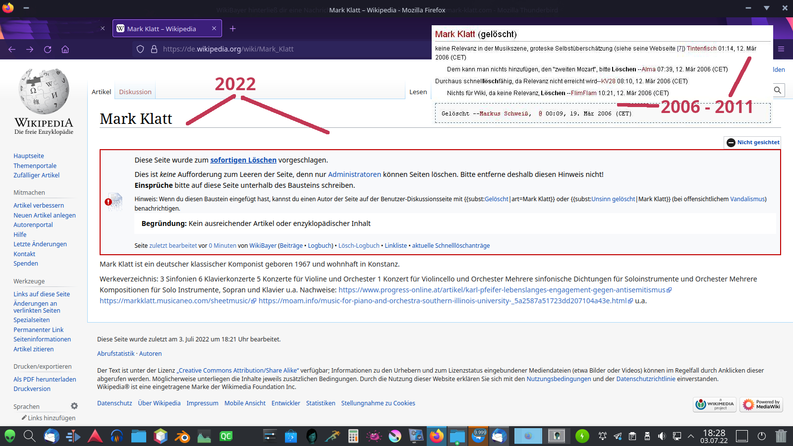
Task: Open Themenportale in sidebar
Action: click(x=35, y=166)
